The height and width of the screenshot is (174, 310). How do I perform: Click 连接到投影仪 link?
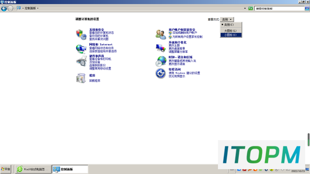pos(97,65)
